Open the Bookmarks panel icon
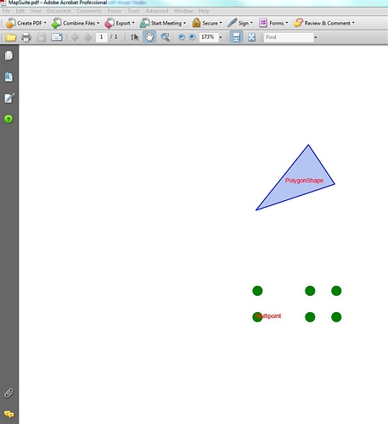Image resolution: width=388 pixels, height=424 pixels. (8, 77)
